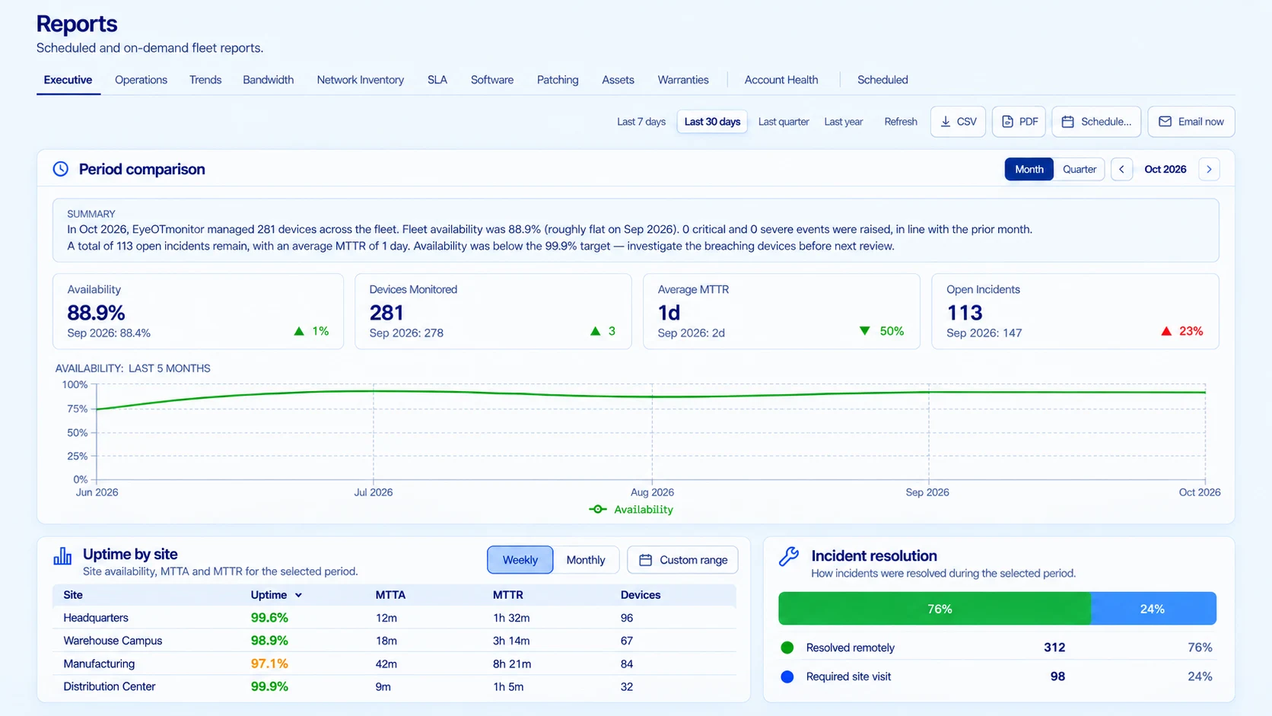Select the Last 30 days range
The image size is (1272, 716).
(712, 122)
